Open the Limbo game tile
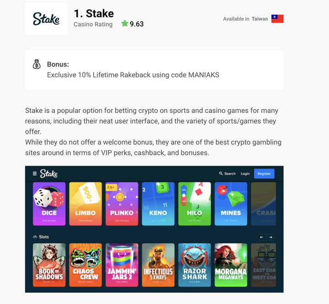 click(85, 204)
